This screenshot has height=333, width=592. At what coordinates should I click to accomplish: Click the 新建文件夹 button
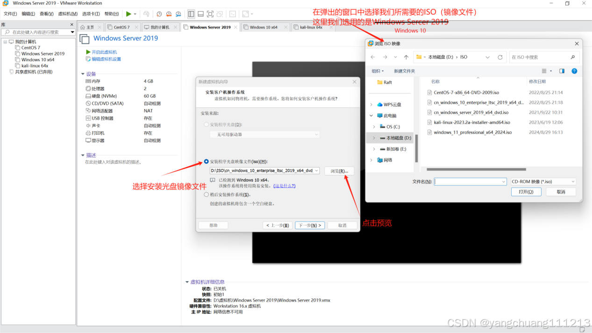[x=404, y=71]
